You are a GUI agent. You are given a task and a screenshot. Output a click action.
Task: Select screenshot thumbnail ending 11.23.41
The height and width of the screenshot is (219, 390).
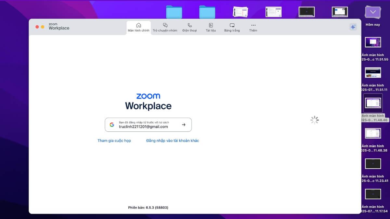373,164
